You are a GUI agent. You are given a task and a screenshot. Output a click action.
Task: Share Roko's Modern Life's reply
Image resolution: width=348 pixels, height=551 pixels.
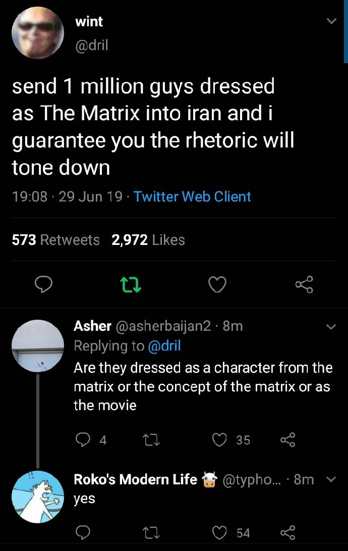point(288,532)
